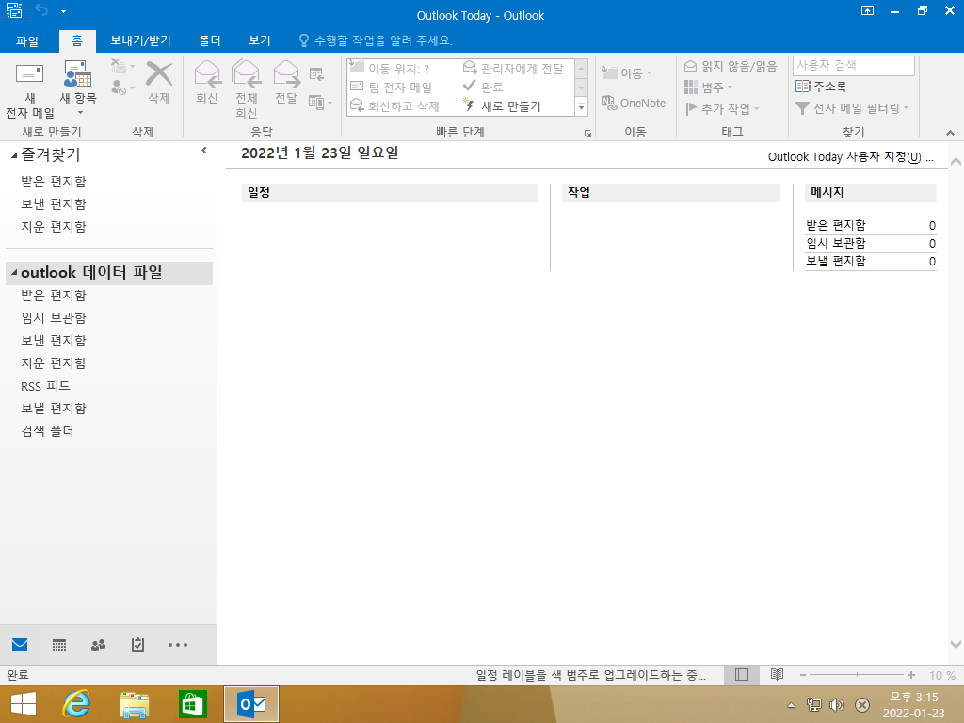The image size is (964, 723).
Task: Click the Windows Start button
Action: click(24, 704)
